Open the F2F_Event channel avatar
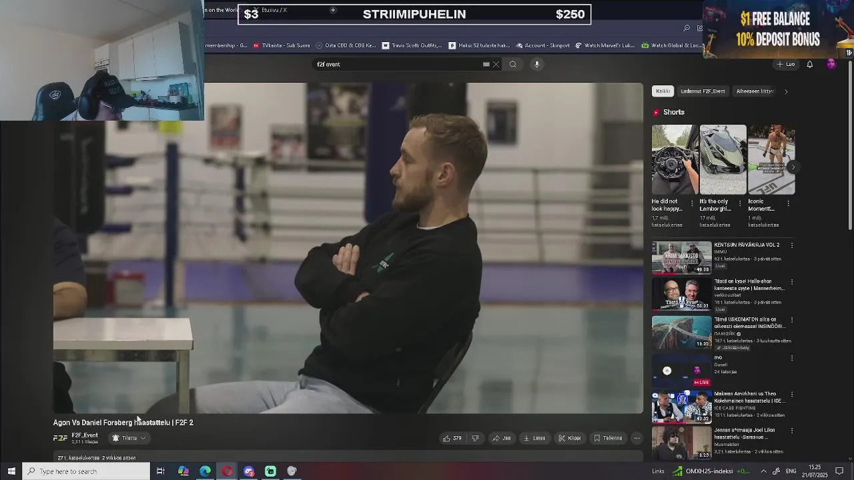The width and height of the screenshot is (854, 480). [x=60, y=438]
